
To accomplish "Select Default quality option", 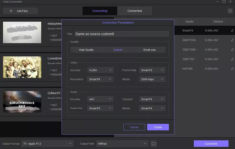I will (x=118, y=50).
